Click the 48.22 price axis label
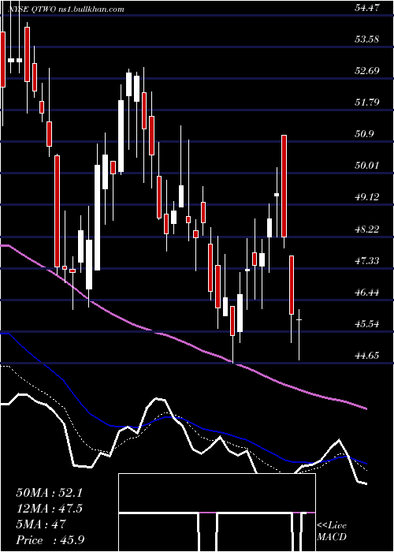The width and height of the screenshot is (394, 552). 367,229
